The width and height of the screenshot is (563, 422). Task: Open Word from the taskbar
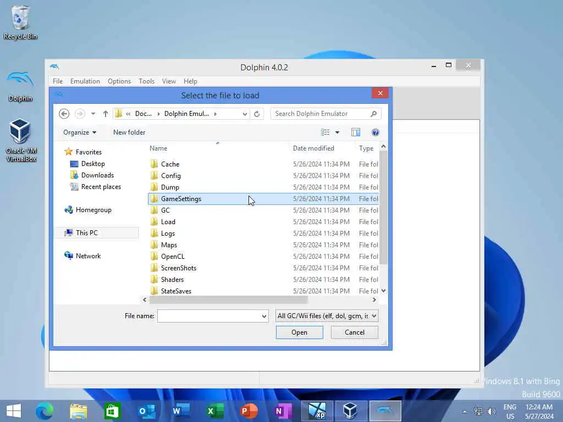coord(180,411)
